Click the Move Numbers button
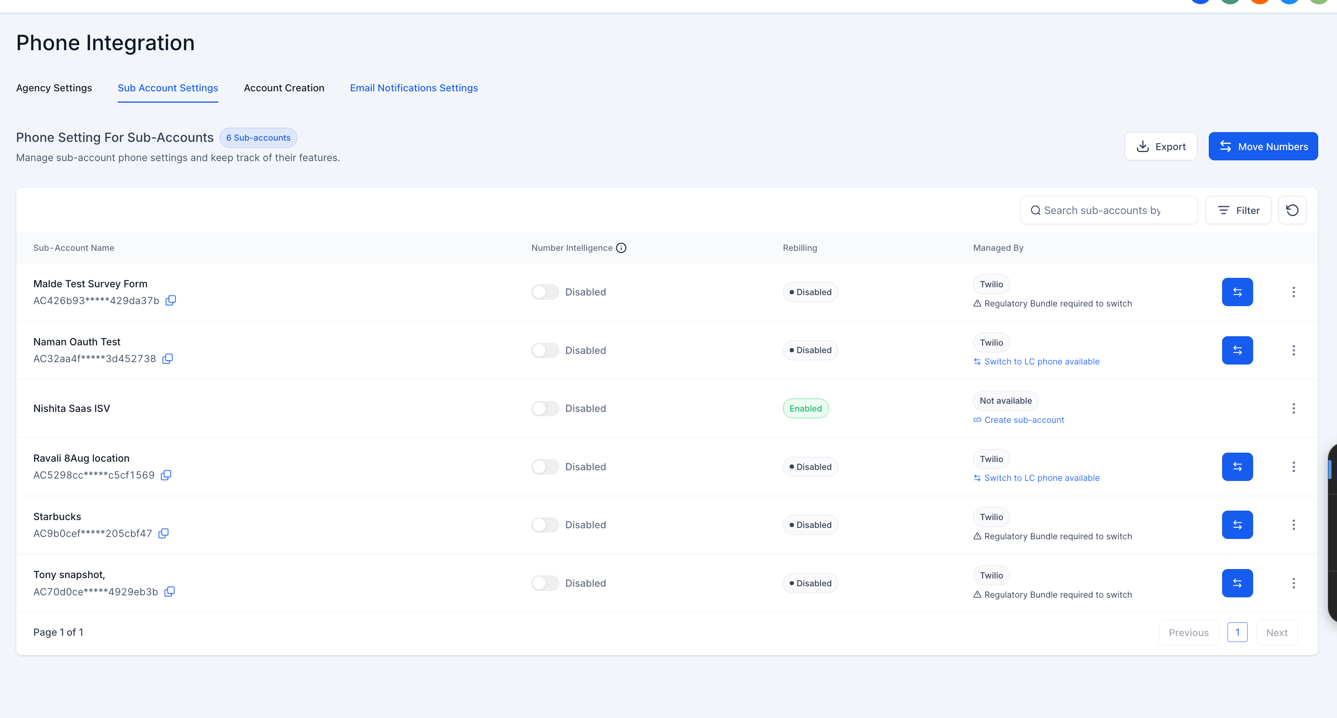 point(1263,146)
